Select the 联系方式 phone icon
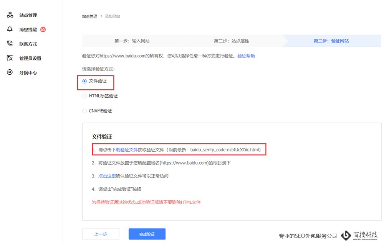Screen dimensions: 384x244 (10, 44)
